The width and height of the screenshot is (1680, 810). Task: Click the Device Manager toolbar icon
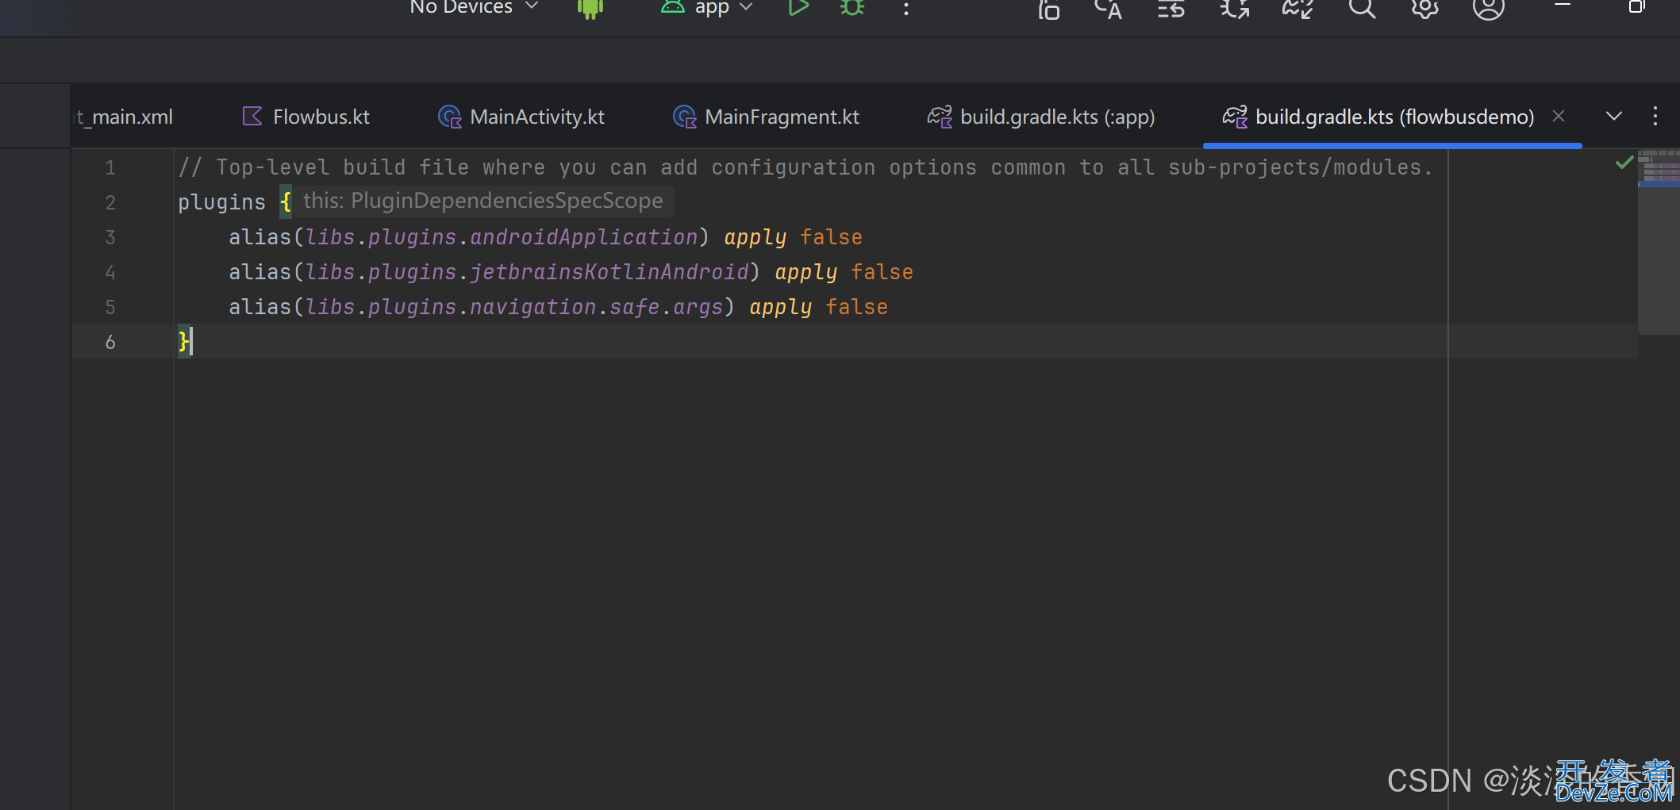tap(1049, 10)
